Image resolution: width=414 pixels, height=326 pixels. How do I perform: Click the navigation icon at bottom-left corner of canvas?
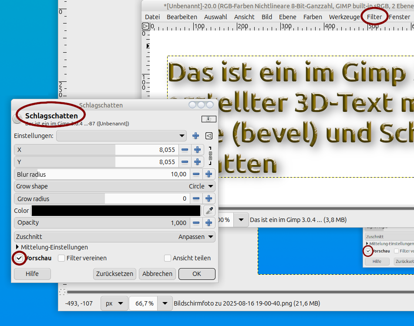pos(62,292)
